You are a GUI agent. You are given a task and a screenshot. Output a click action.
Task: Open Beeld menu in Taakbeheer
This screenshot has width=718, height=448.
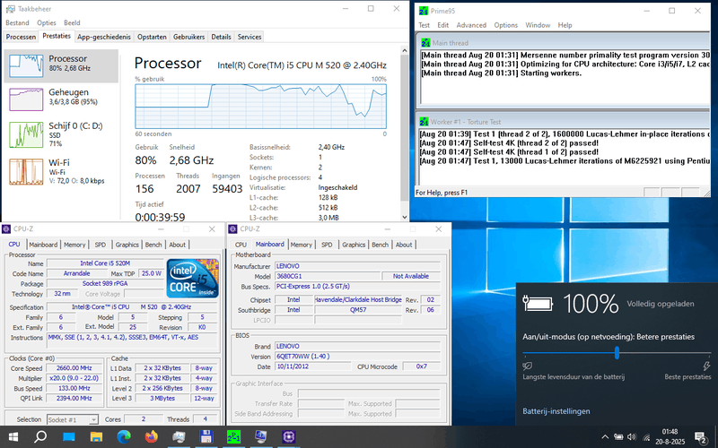[72, 22]
